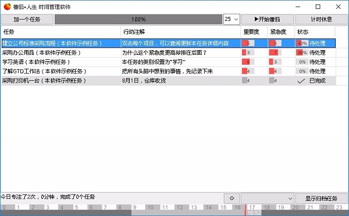Screen dimensions: 349x216
Task: Click the tomato app icon in title bar
Action: (7, 6)
